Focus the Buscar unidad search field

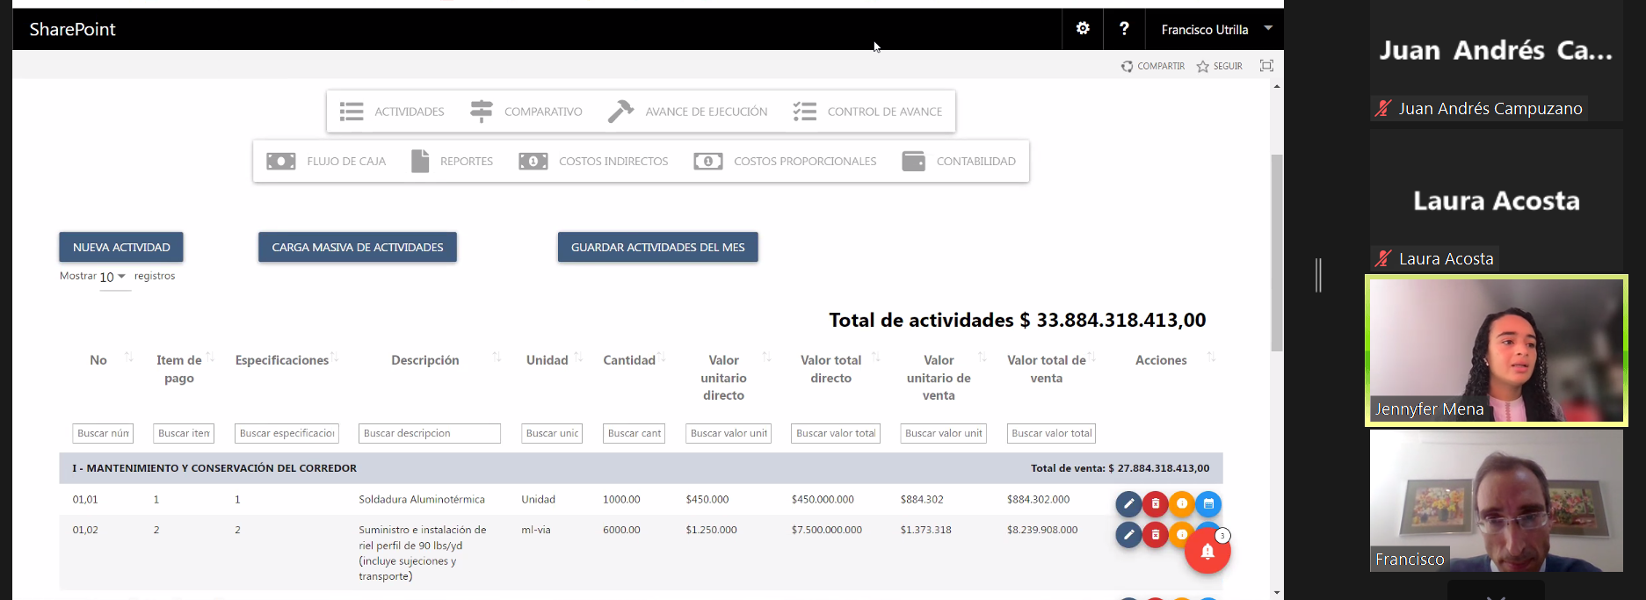(x=552, y=433)
